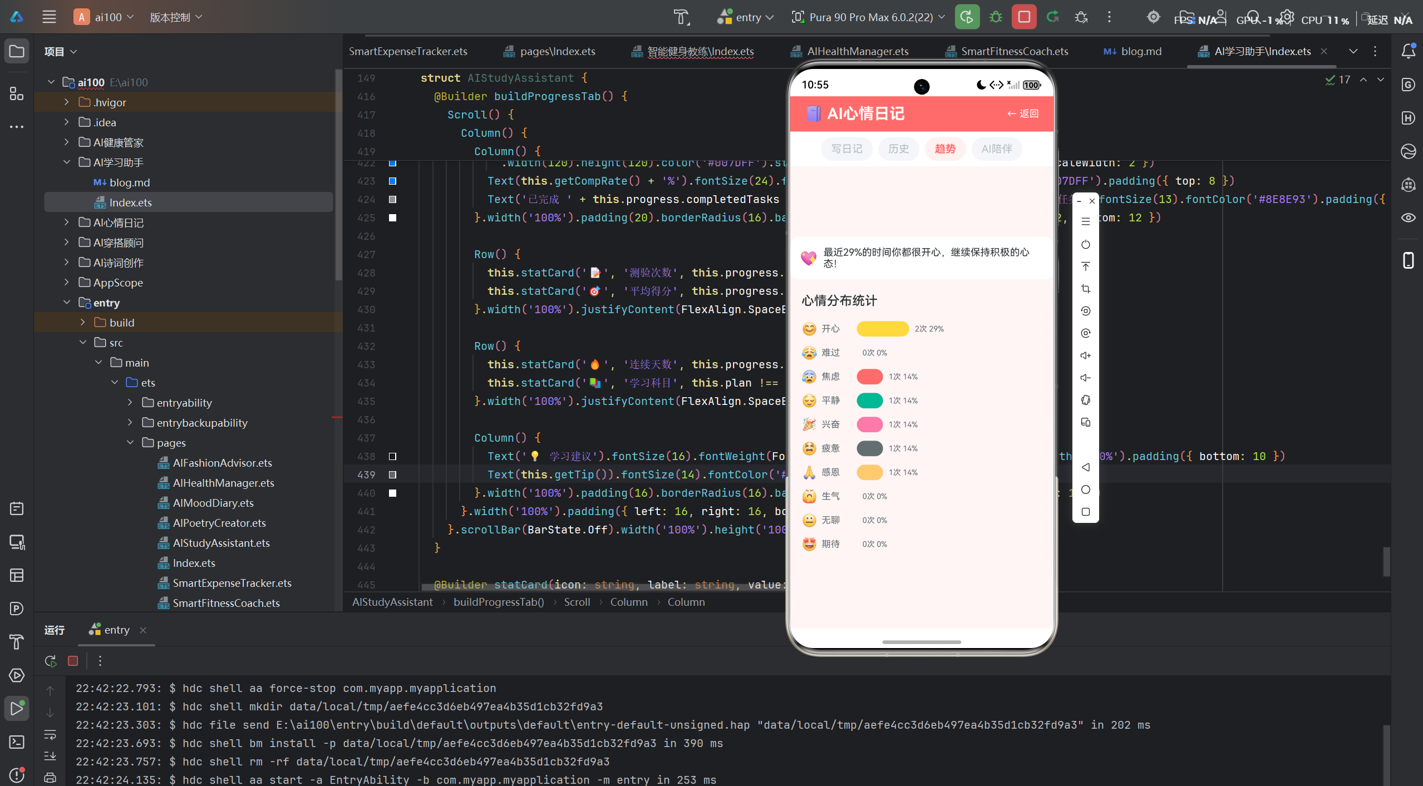Open preview eye icon in right sidebar
The height and width of the screenshot is (786, 1423).
coord(1408,217)
